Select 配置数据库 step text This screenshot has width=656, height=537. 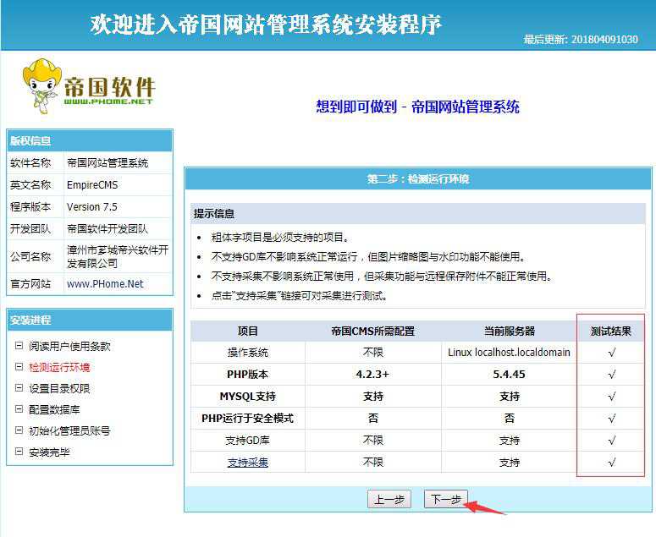[54, 409]
